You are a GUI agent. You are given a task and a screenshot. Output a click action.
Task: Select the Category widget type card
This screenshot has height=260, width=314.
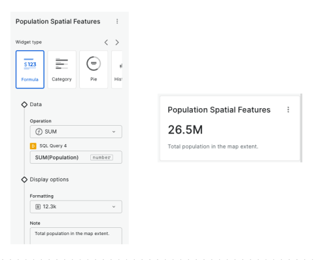61,69
